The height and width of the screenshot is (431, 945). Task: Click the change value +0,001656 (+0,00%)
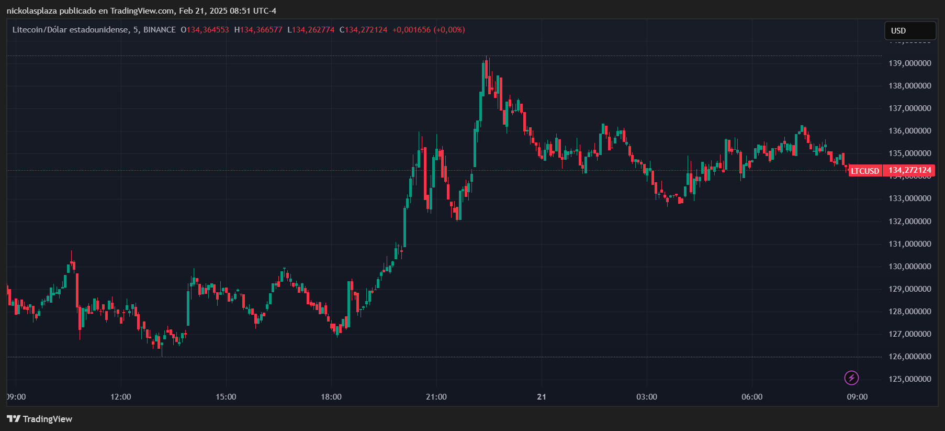point(429,30)
